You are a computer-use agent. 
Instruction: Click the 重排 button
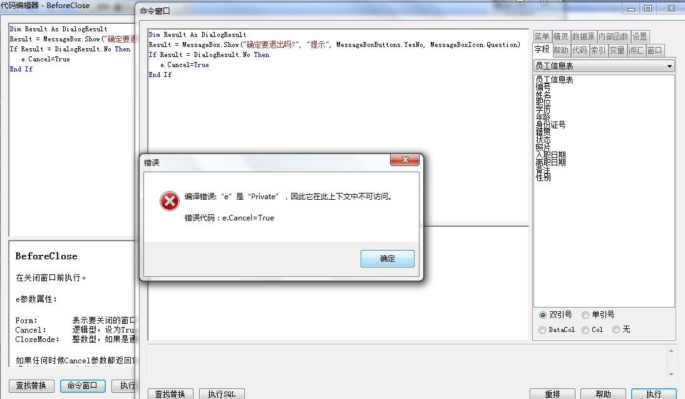(x=552, y=394)
